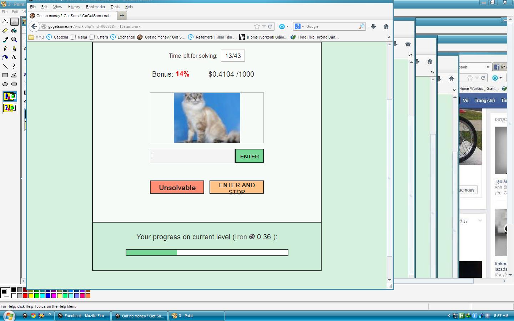This screenshot has height=321, width=514.
Task: Open the View menu in Firefox
Action: (57, 7)
